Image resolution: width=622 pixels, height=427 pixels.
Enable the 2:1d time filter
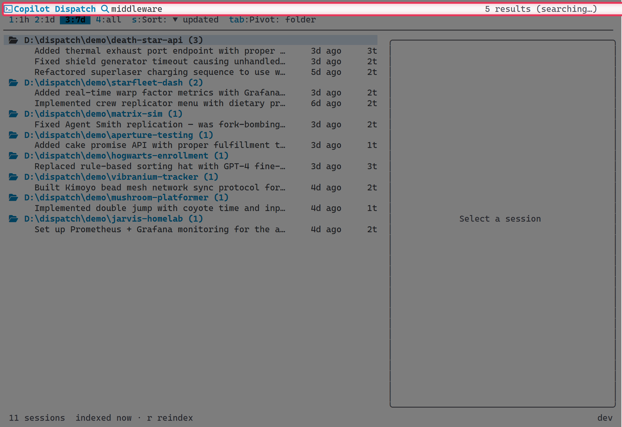coord(45,19)
